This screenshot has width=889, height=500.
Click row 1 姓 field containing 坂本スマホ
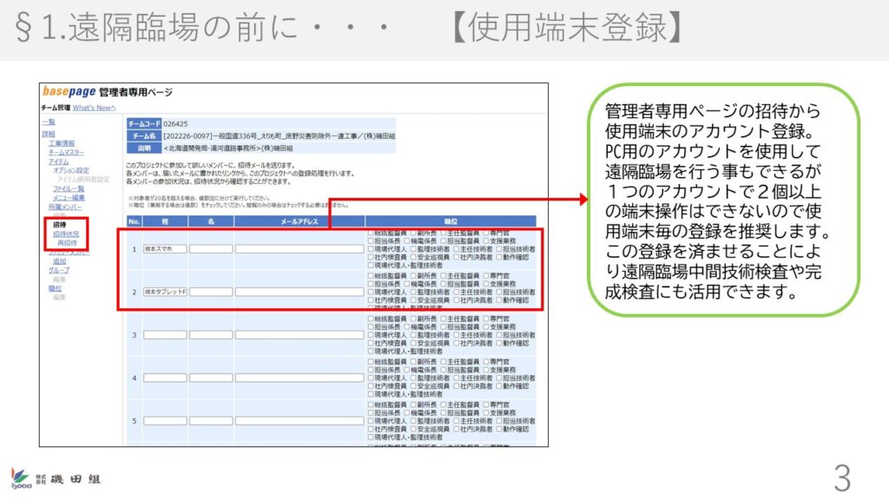tap(164, 248)
